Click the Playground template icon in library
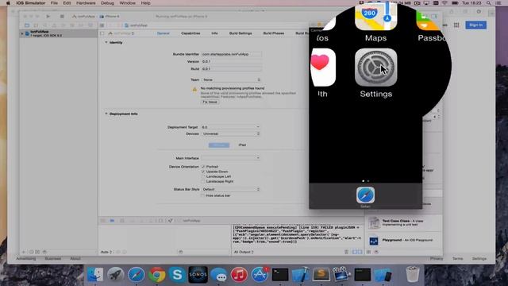The width and height of the screenshot is (508, 286). pyautogui.click(x=374, y=241)
